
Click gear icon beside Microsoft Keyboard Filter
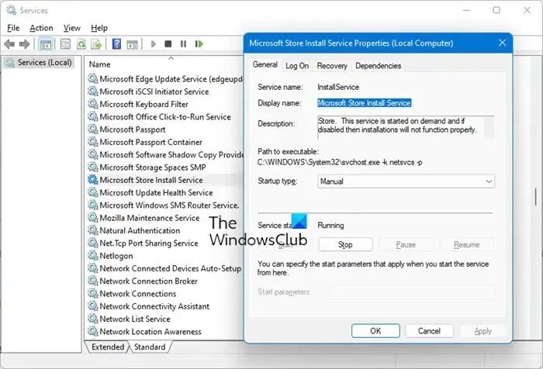93,104
